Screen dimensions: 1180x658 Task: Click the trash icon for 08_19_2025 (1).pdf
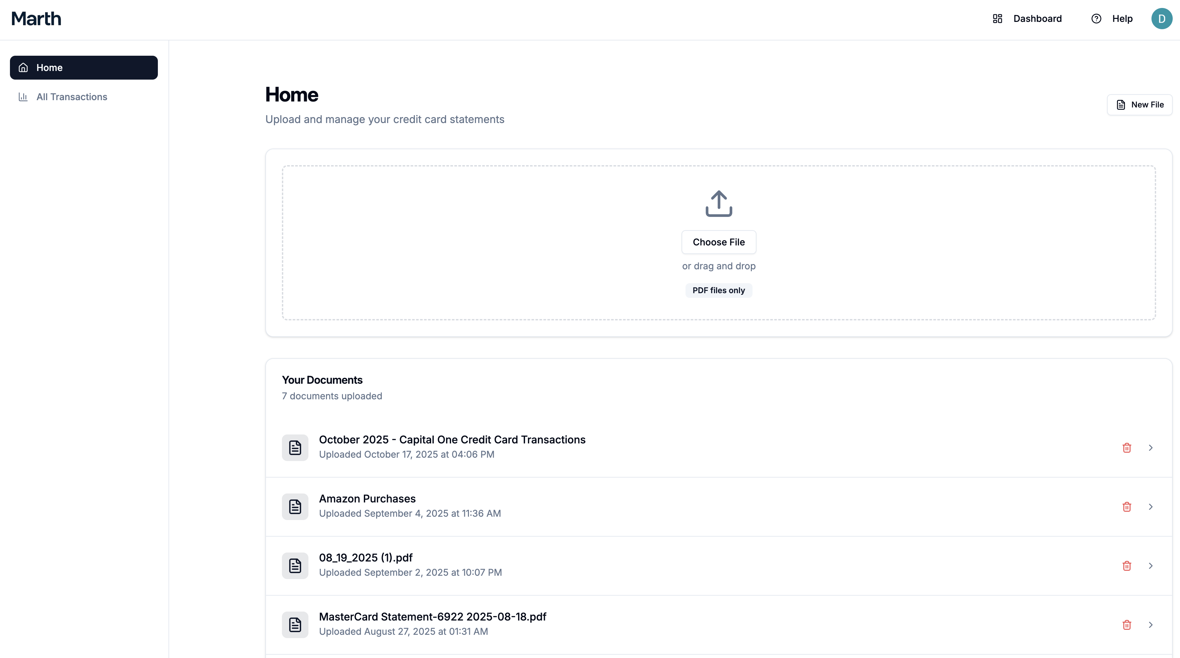pyautogui.click(x=1127, y=565)
